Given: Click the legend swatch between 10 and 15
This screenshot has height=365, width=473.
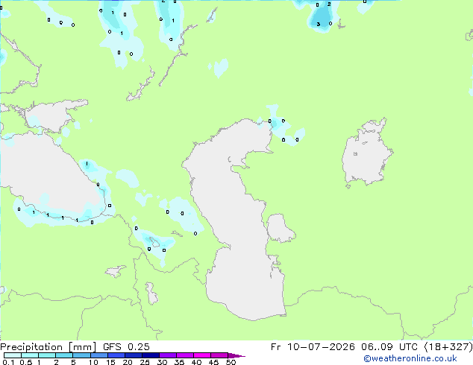Looking at the screenshot, I should click(x=98, y=355).
